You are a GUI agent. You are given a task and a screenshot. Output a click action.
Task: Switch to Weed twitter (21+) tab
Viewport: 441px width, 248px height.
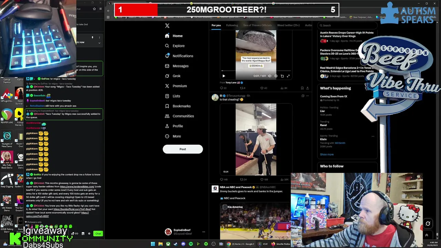pos(288,25)
